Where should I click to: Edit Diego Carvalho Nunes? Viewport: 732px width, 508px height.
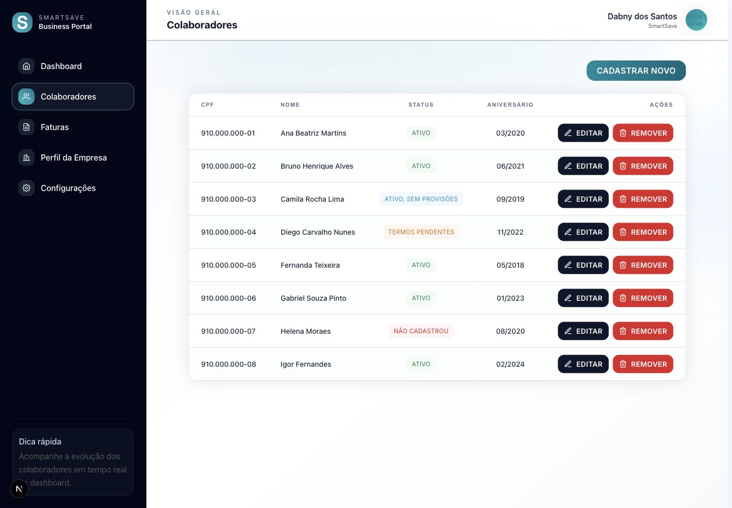[x=583, y=232]
